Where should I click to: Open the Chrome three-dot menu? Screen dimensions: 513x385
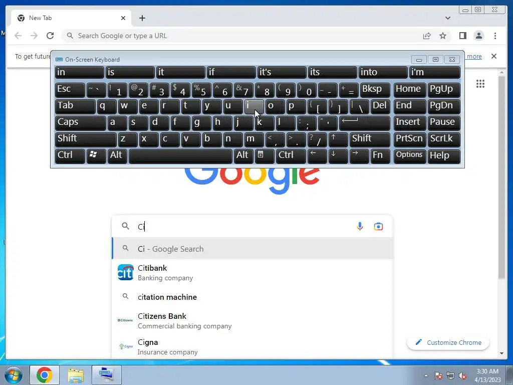click(495, 36)
